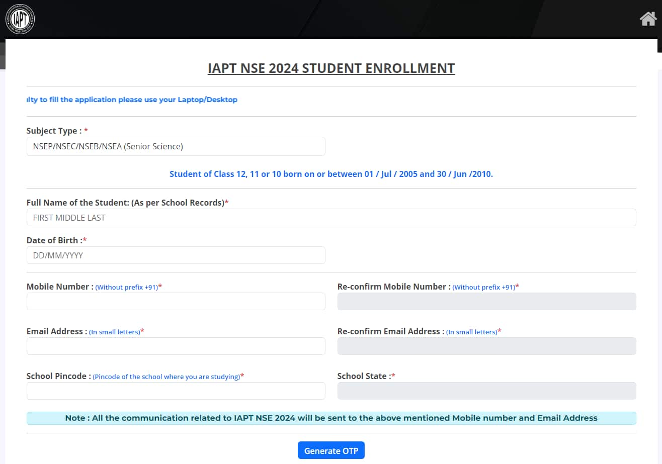Viewport: 662px width, 464px height.
Task: Open the Subject Type dropdown
Action: point(176,146)
